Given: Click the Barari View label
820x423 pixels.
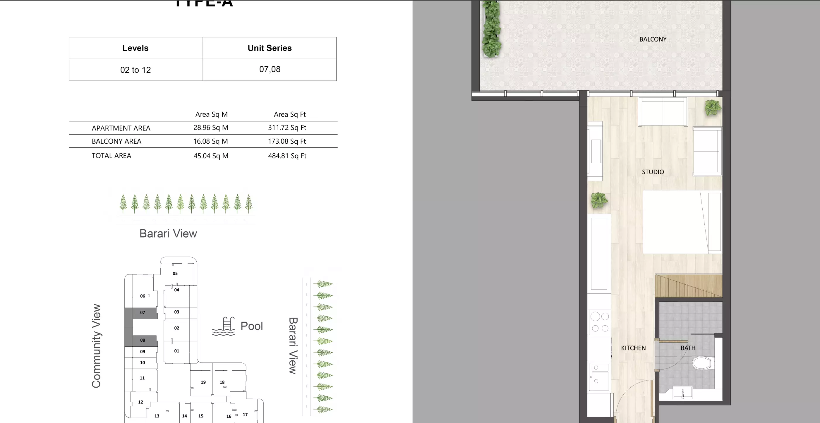Looking at the screenshot, I should click(x=168, y=233).
